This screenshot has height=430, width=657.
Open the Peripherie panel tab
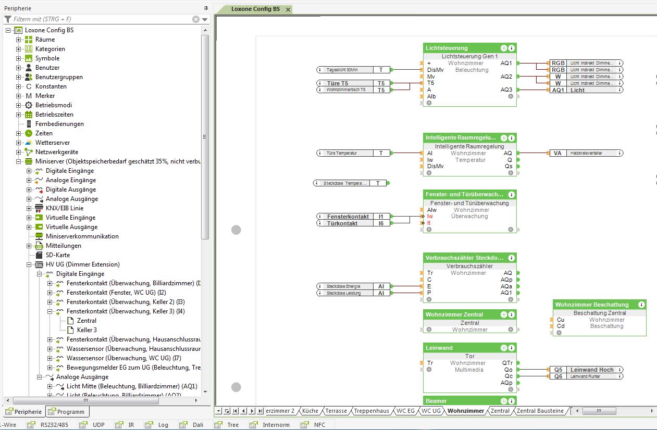(24, 411)
